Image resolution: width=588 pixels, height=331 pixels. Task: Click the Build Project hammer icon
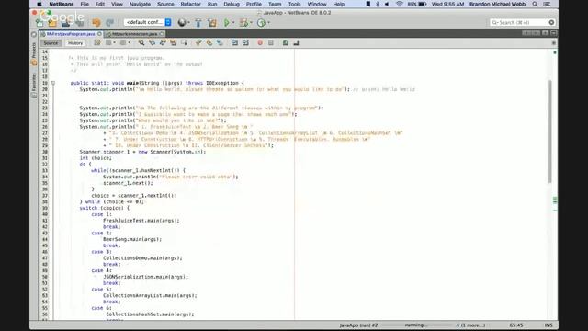[x=198, y=22]
